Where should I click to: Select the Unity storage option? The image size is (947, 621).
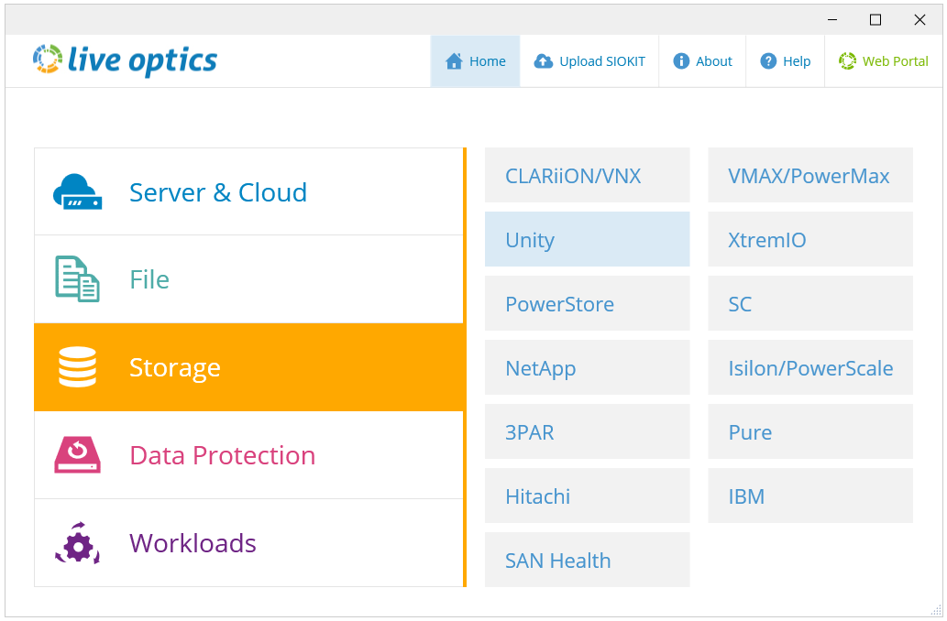point(587,240)
